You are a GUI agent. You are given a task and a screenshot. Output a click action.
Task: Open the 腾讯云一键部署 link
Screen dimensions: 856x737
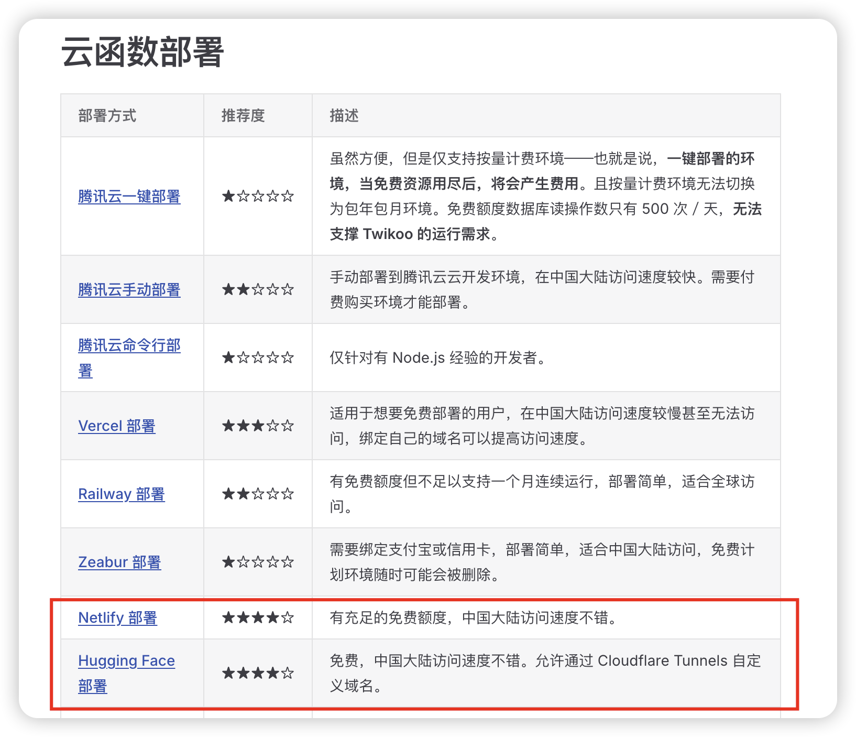pos(129,197)
